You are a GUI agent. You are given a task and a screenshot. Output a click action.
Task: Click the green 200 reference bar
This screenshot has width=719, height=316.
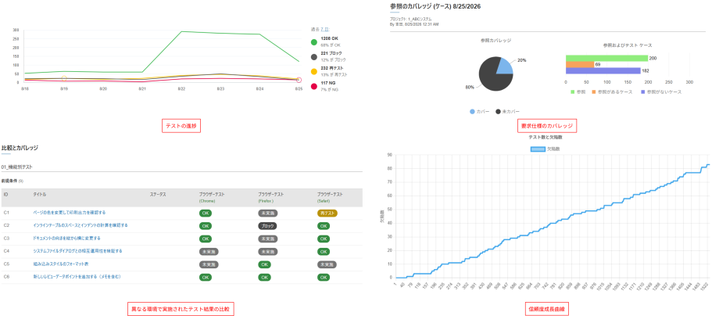(x=606, y=58)
